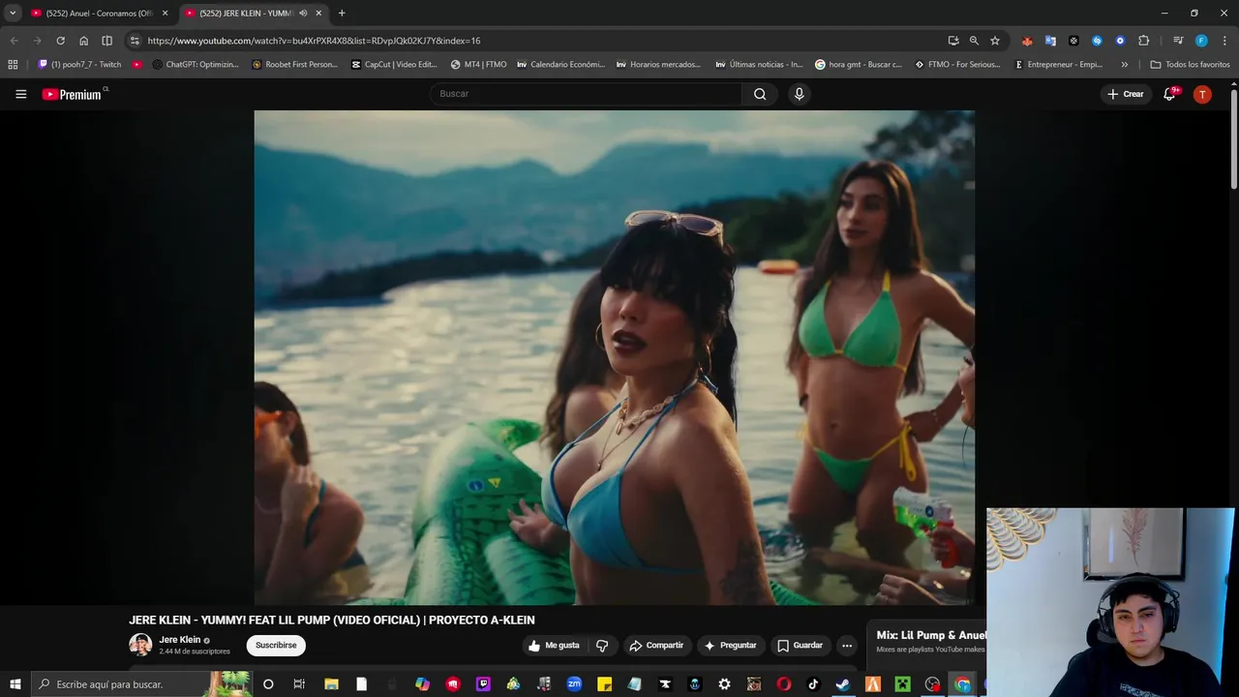This screenshot has height=697, width=1239.
Task: Open Chrome three-dot settings menu
Action: (1224, 41)
